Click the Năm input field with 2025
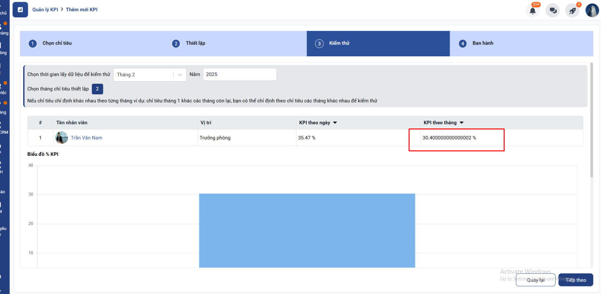 click(240, 74)
